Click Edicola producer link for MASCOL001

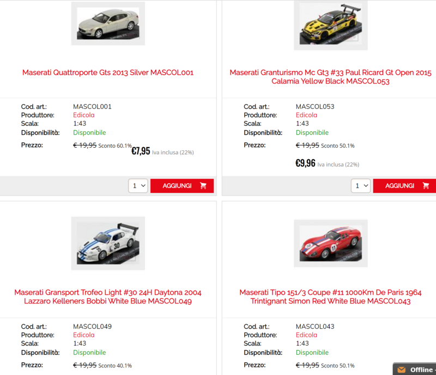click(x=84, y=115)
